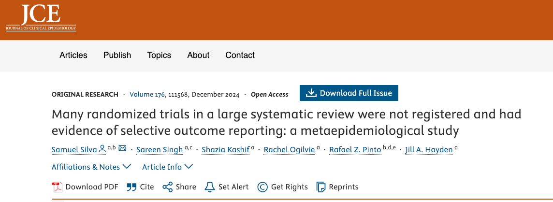
Task: Click the person profile icon after Samuel Silva
Action: pyautogui.click(x=102, y=149)
